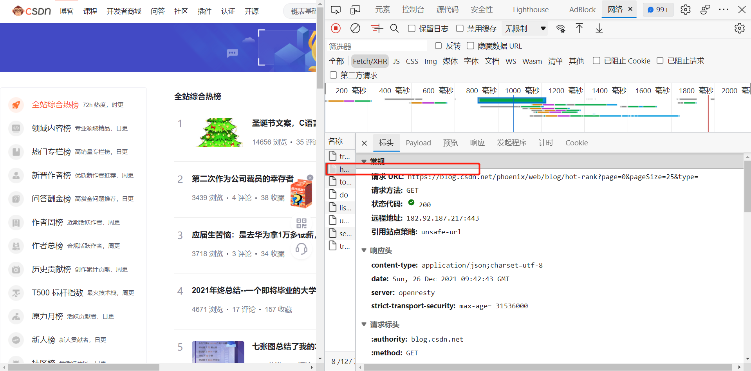Open the DevTools feedback people icon
751x371 pixels.
click(705, 9)
